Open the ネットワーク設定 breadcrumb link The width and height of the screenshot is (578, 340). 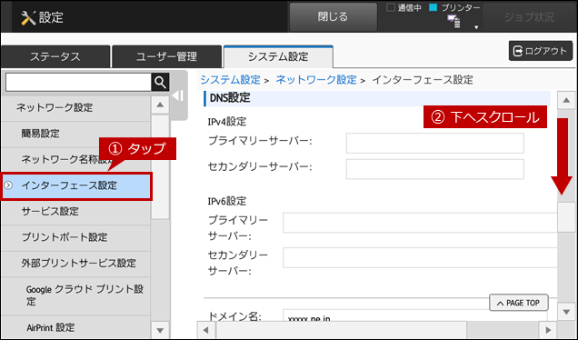coord(316,80)
